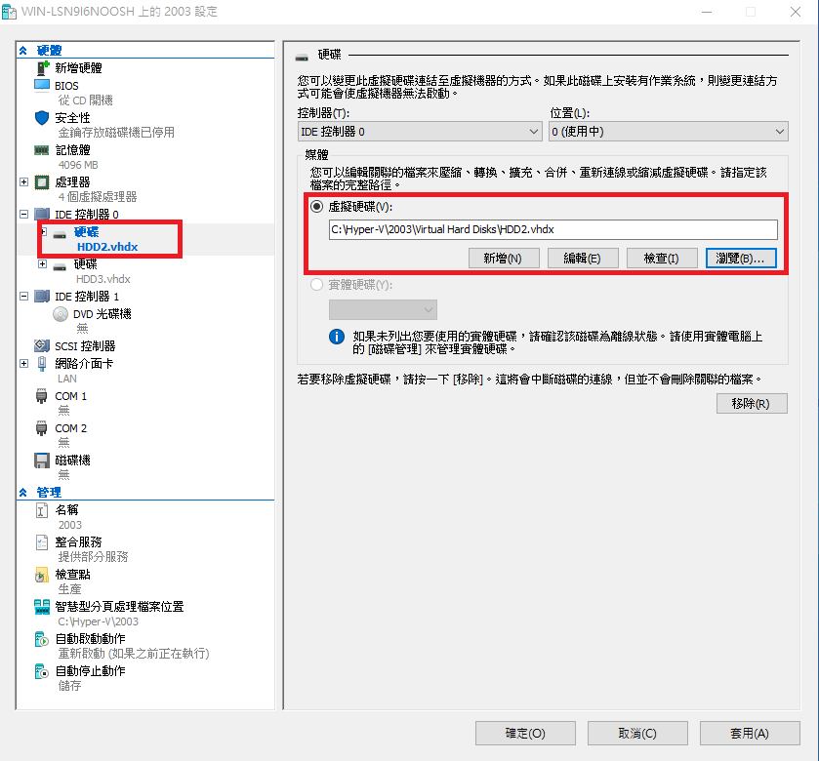Open the 位置(L) 0 (使用中) dropdown
819x761 pixels.
coord(668,132)
